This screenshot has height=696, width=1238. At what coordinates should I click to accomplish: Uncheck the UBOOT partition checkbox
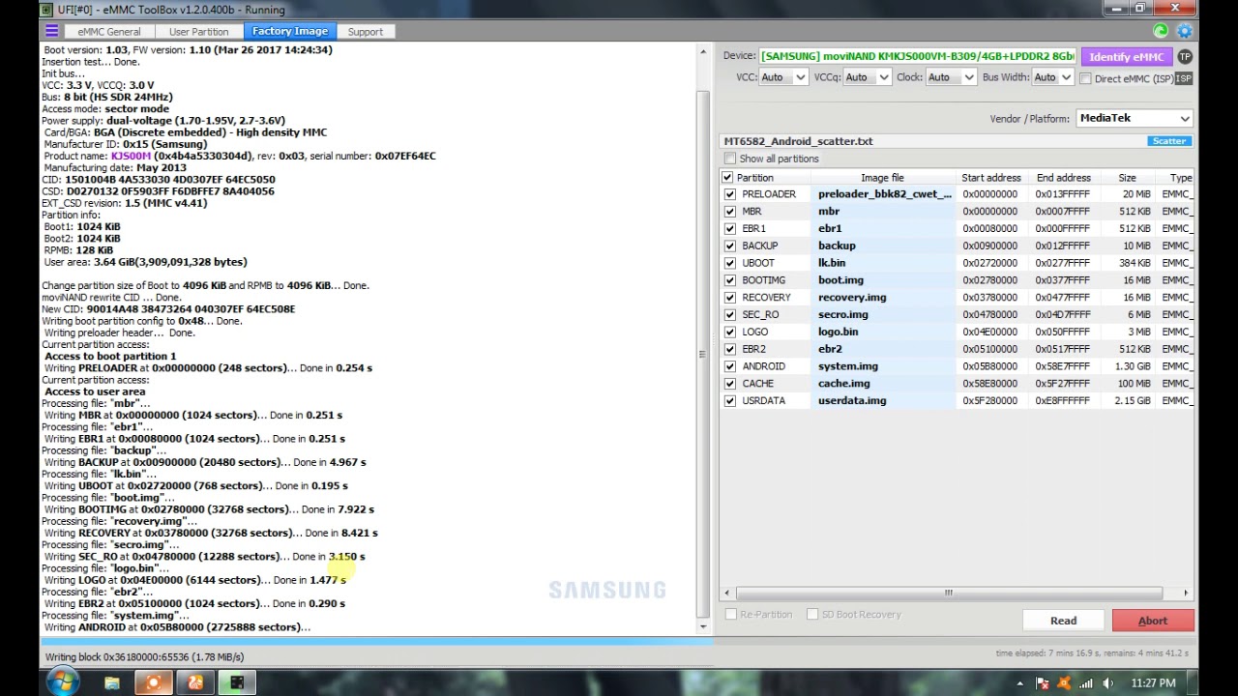coord(730,263)
